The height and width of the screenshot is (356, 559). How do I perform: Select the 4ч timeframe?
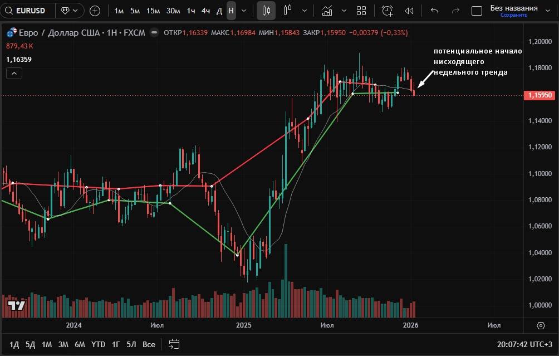tap(205, 11)
